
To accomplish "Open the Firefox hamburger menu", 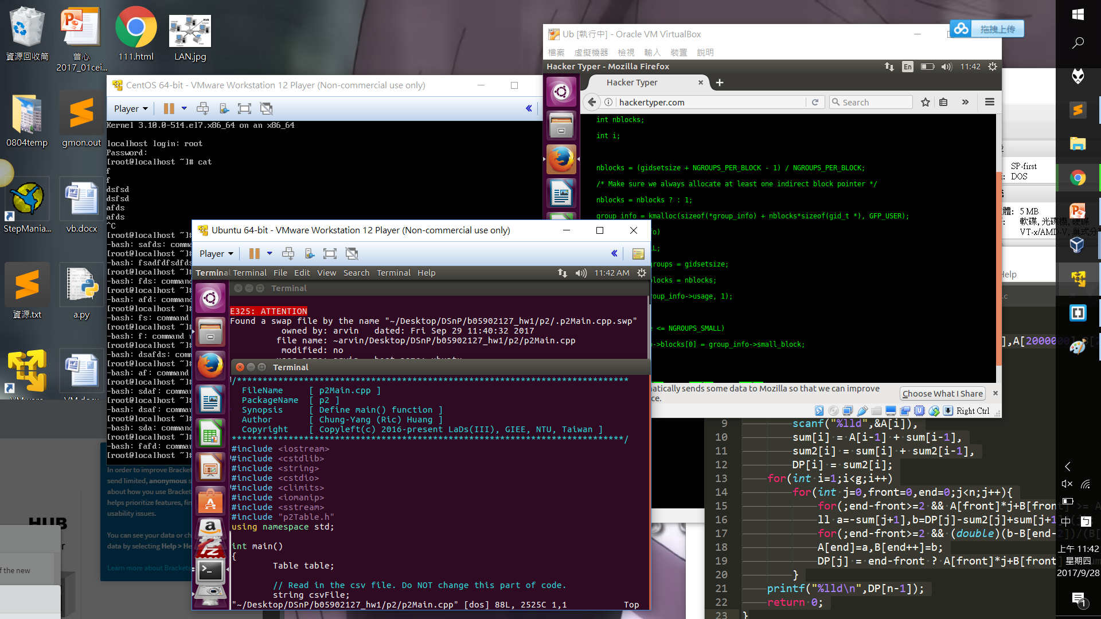I will (989, 102).
